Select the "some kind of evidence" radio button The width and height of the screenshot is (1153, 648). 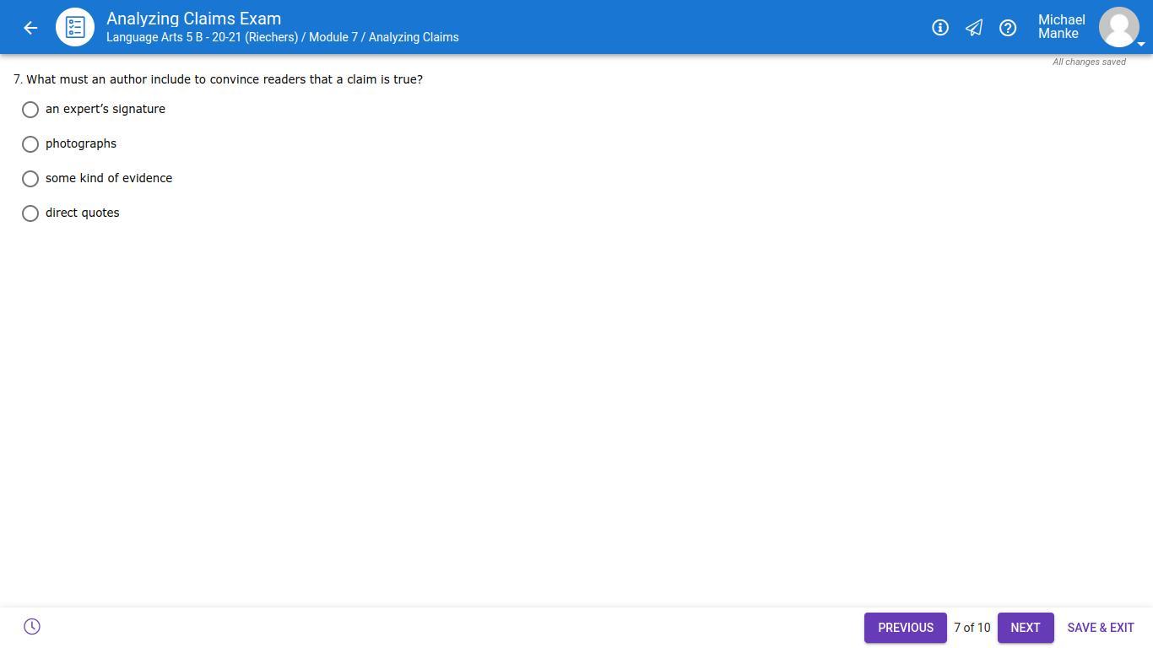(30, 179)
